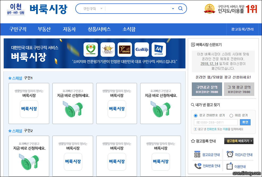Click the 스페셜 구인1 star icon
This screenshot has width=262, height=177.
10,78
